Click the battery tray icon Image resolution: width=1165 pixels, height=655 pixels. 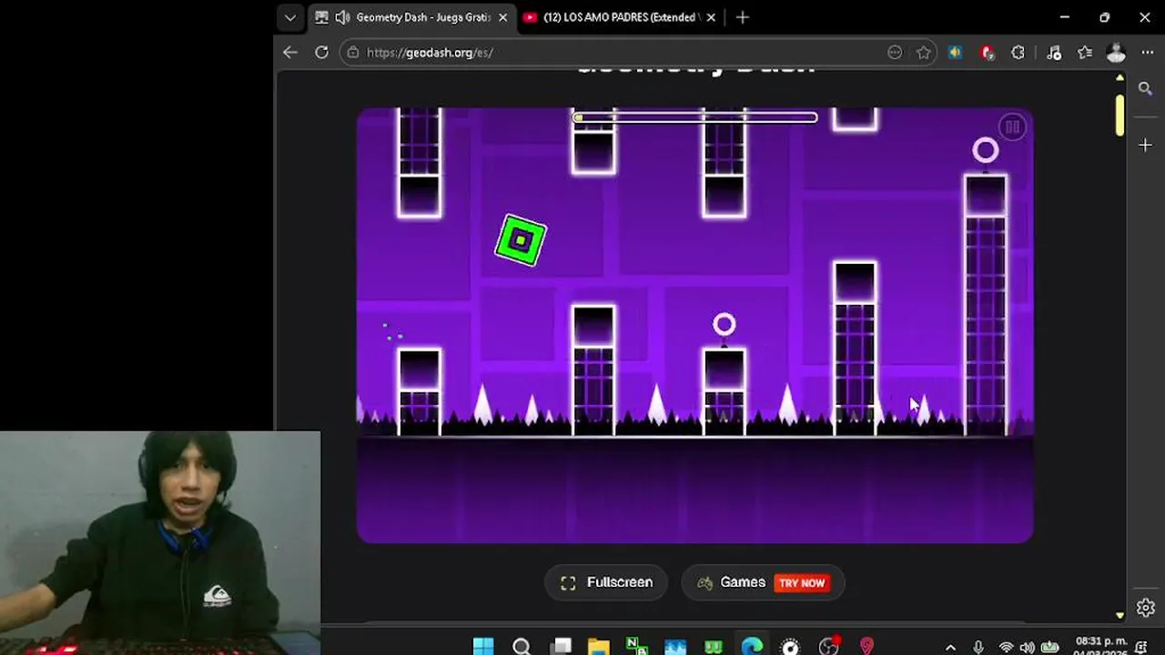click(x=1049, y=648)
